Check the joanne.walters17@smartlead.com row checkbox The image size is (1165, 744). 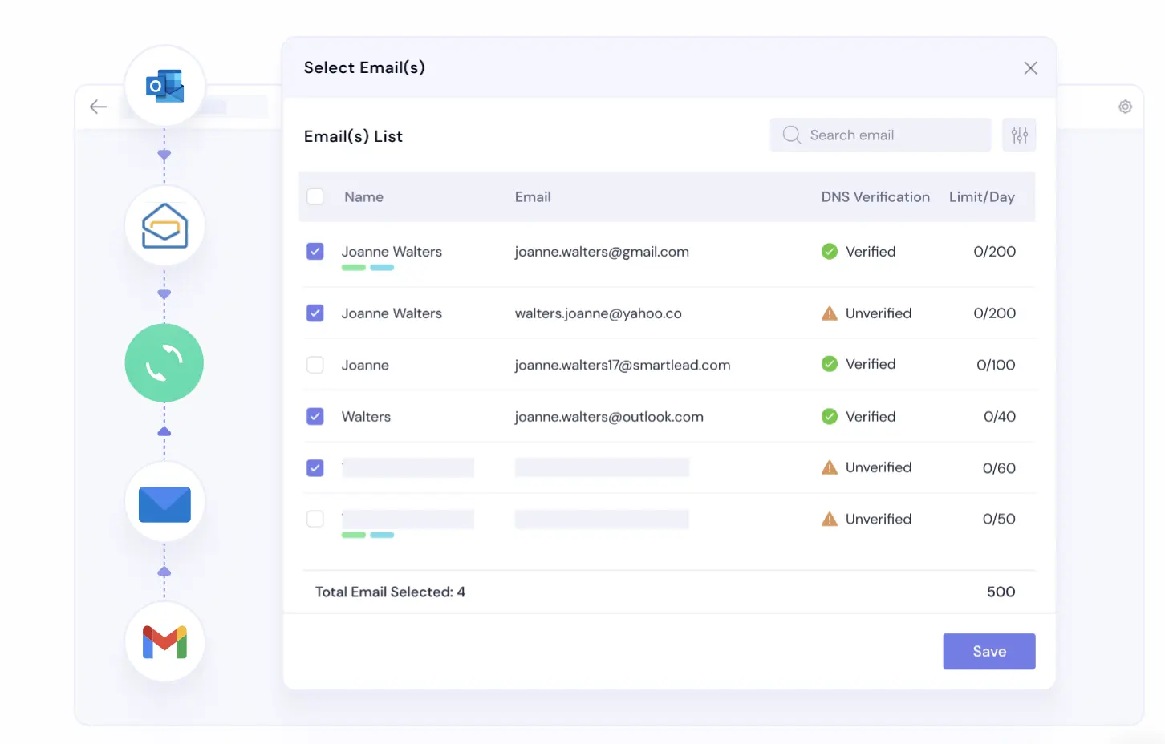[315, 365]
